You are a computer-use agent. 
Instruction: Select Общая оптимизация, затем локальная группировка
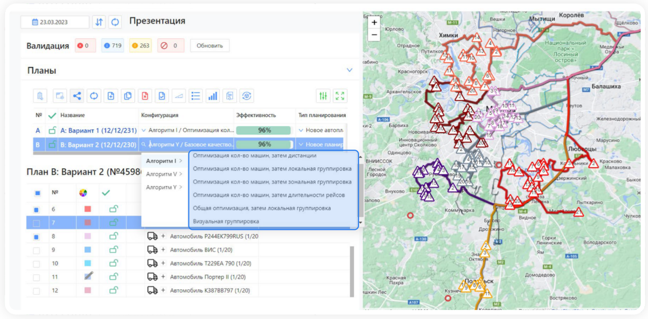262,208
